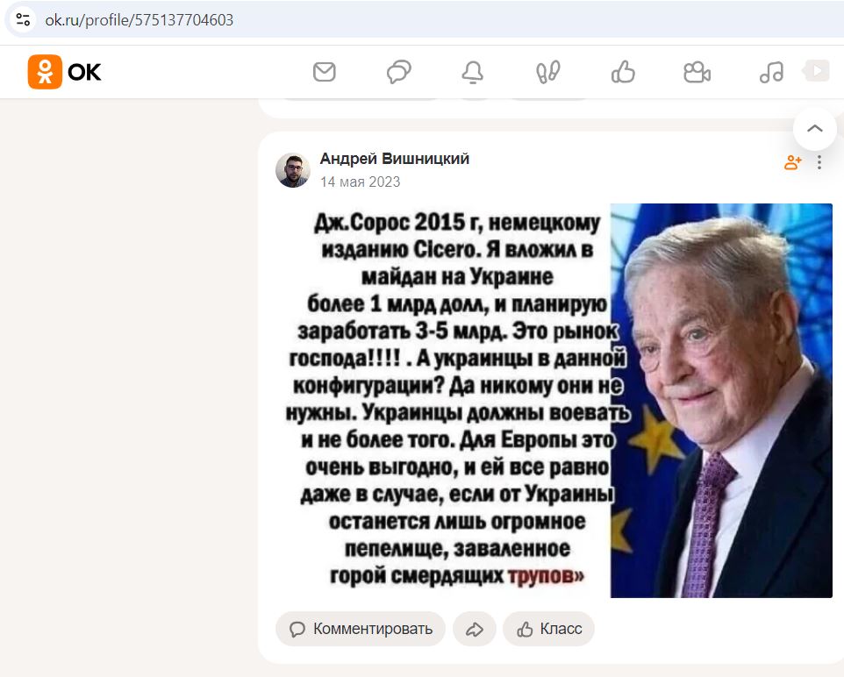Open guests footprints icon
Screen dimensions: 844x677
(548, 72)
